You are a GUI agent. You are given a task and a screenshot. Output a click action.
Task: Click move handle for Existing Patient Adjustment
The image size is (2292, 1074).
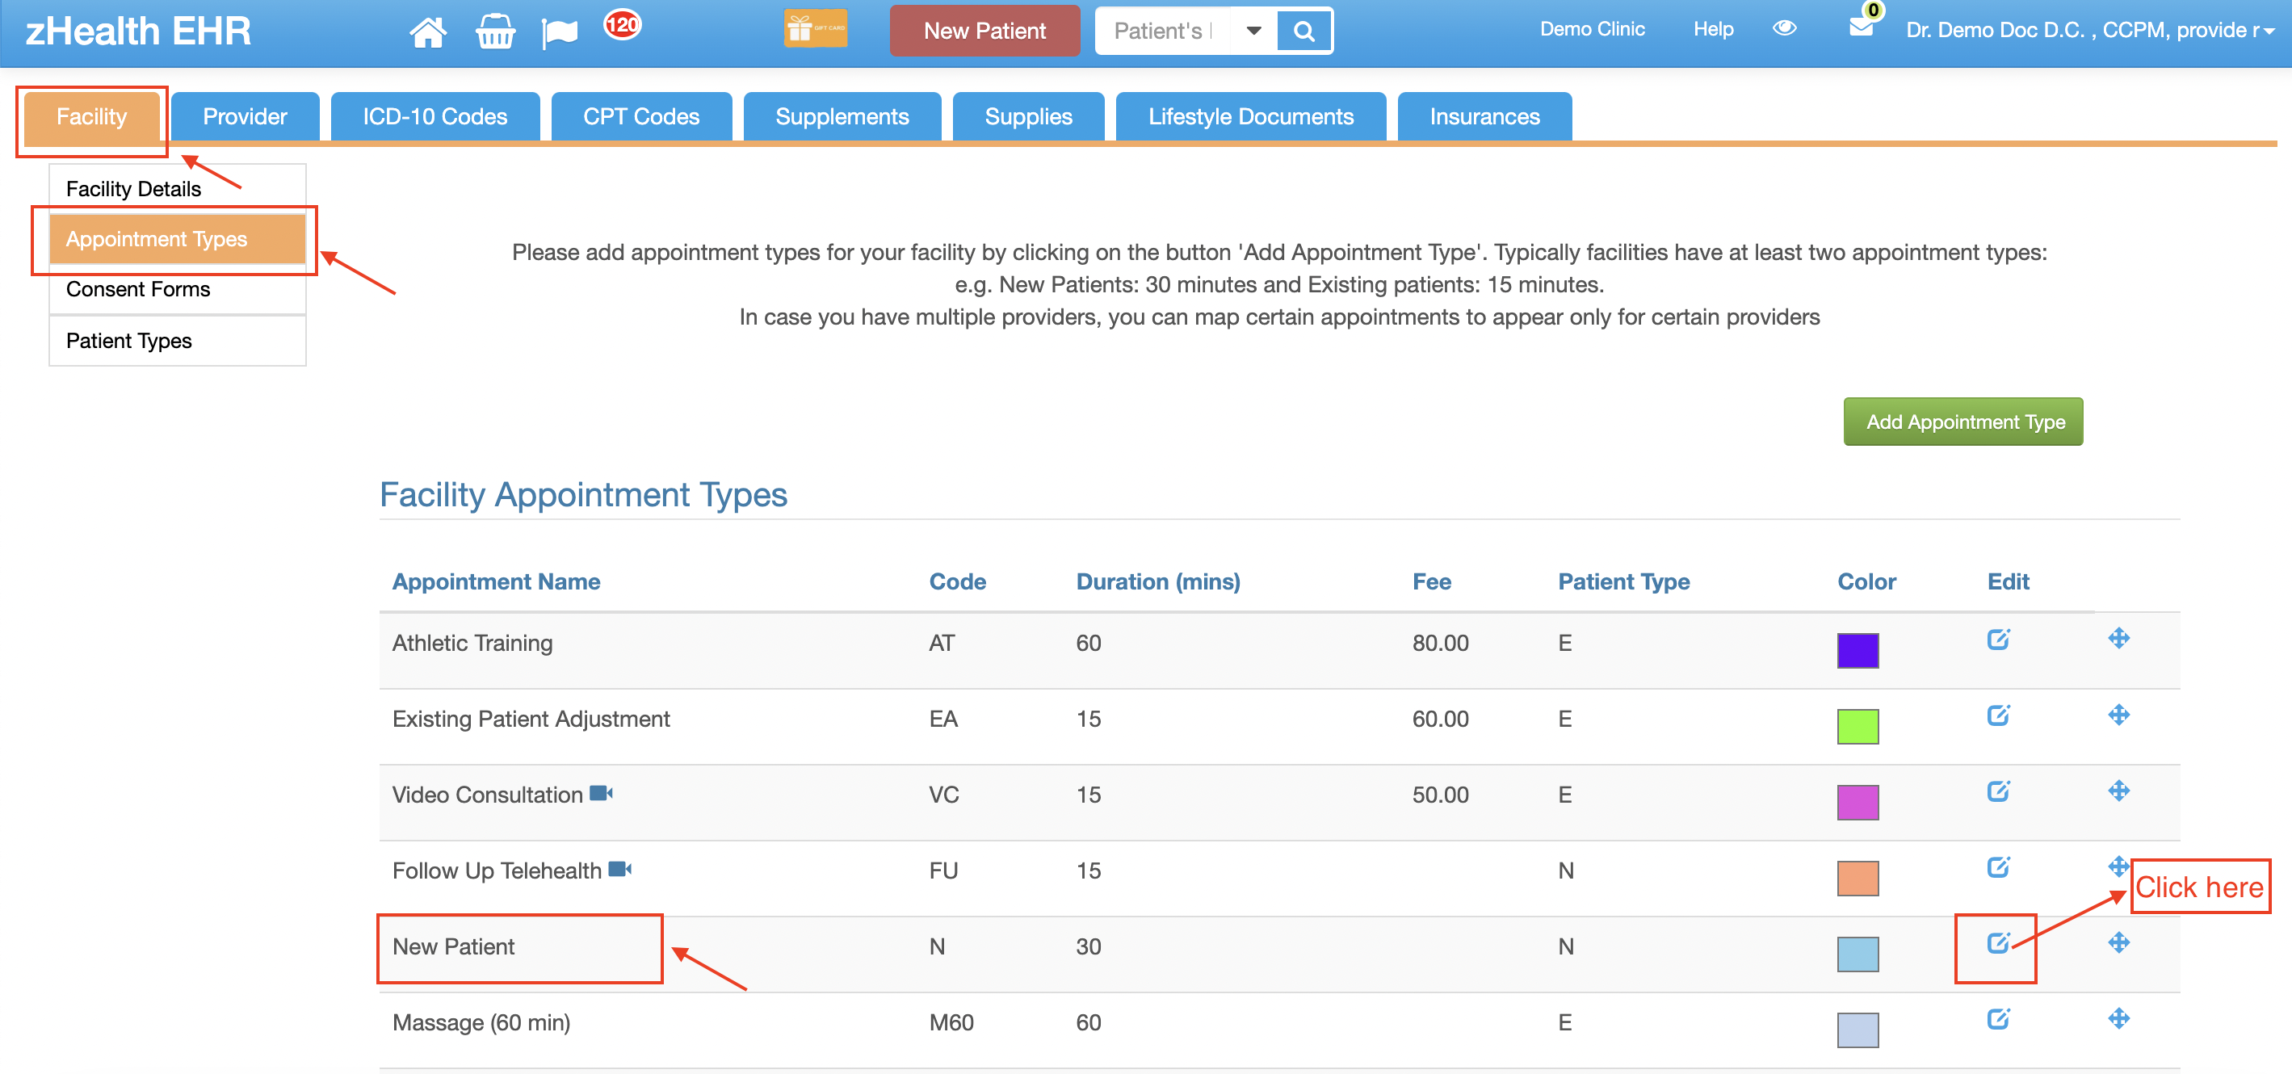2118,715
